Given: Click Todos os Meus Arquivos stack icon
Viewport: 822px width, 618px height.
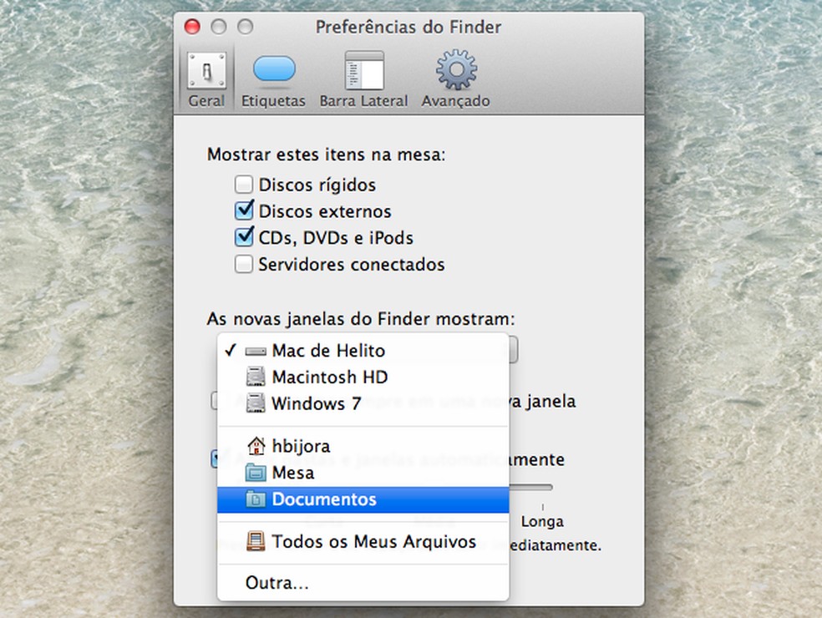Looking at the screenshot, I should tap(255, 541).
